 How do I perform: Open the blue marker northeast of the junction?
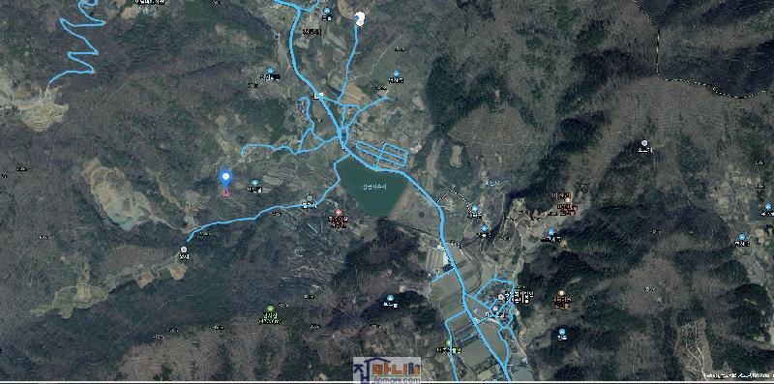(x=396, y=74)
